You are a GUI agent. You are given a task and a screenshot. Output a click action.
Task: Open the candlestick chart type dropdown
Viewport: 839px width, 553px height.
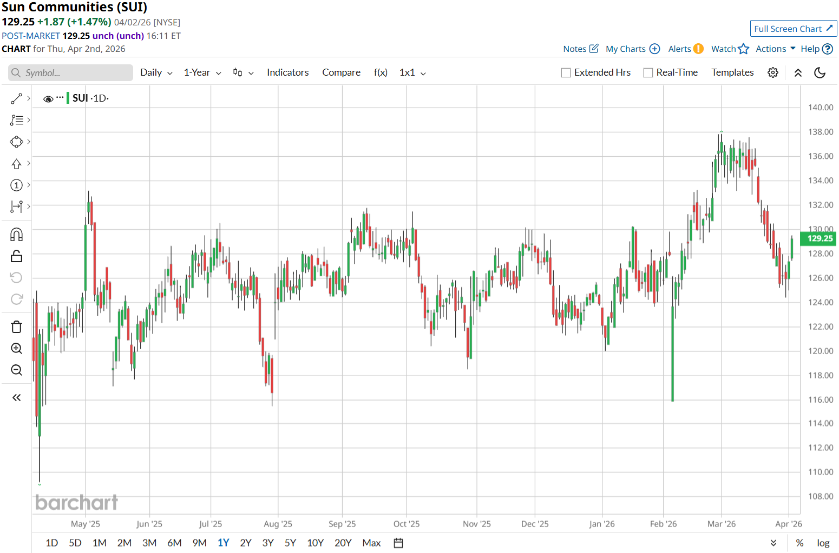[x=243, y=72]
